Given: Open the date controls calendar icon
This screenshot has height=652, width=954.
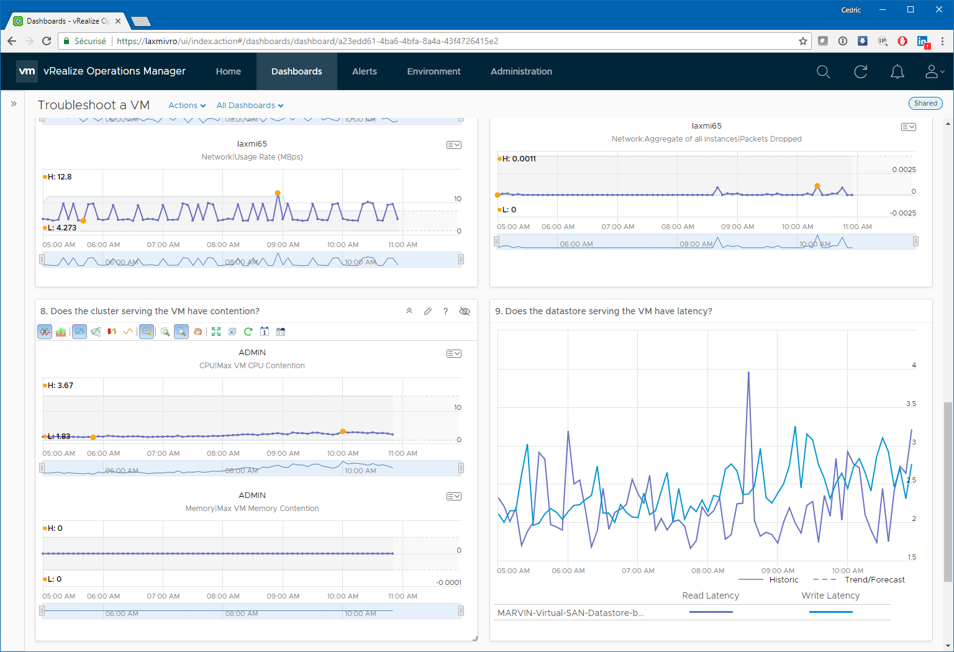Looking at the screenshot, I should [x=281, y=332].
